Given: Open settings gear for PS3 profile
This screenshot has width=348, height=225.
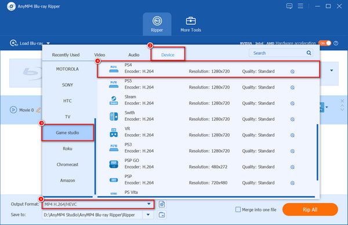Looking at the screenshot, I should click(292, 151).
